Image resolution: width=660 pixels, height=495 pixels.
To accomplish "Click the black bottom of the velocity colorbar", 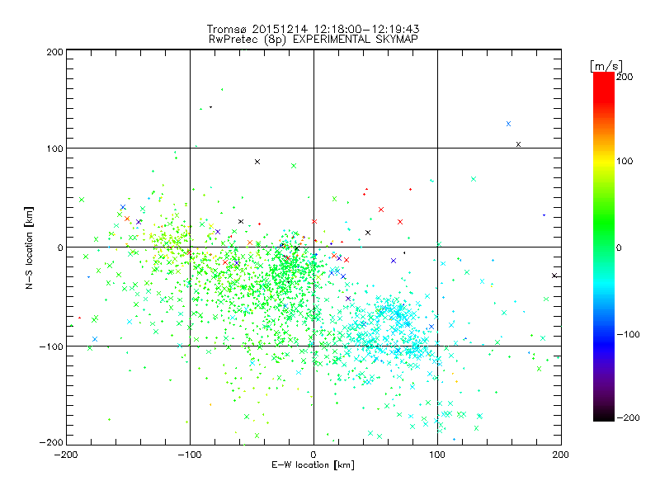I will coord(604,415).
